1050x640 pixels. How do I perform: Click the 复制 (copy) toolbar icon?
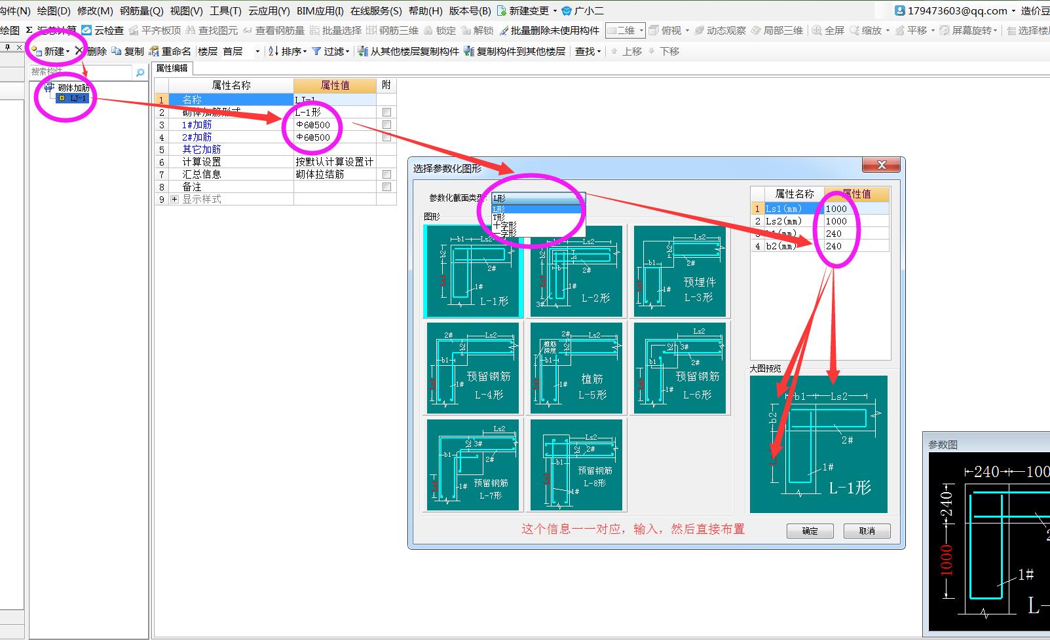117,51
